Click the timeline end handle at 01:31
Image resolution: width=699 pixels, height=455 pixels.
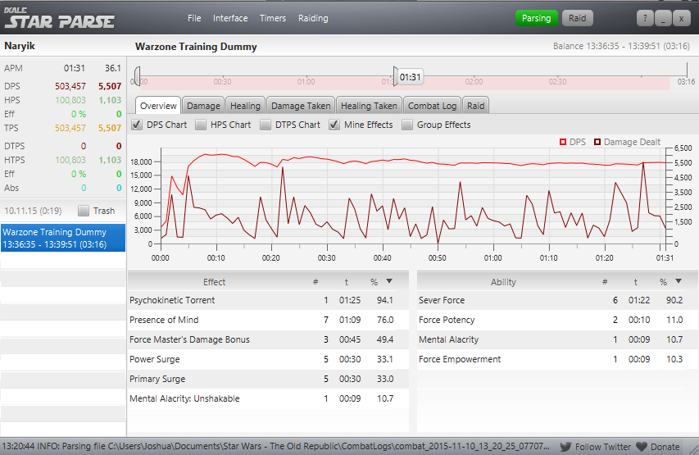pyautogui.click(x=396, y=75)
